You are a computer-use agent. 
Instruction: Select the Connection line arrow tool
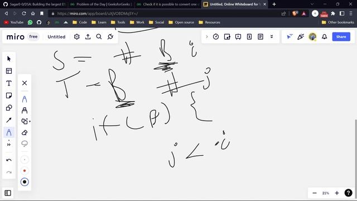[9, 120]
